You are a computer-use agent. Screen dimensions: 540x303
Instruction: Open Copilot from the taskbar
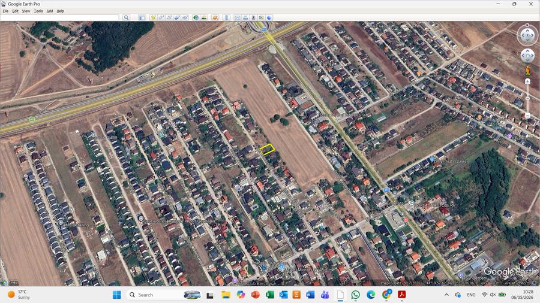pos(241,295)
